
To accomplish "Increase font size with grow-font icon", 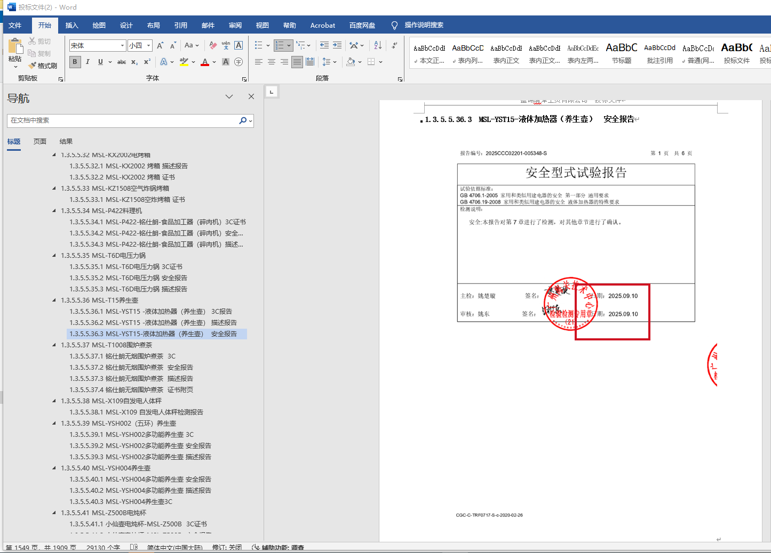I will tap(160, 46).
